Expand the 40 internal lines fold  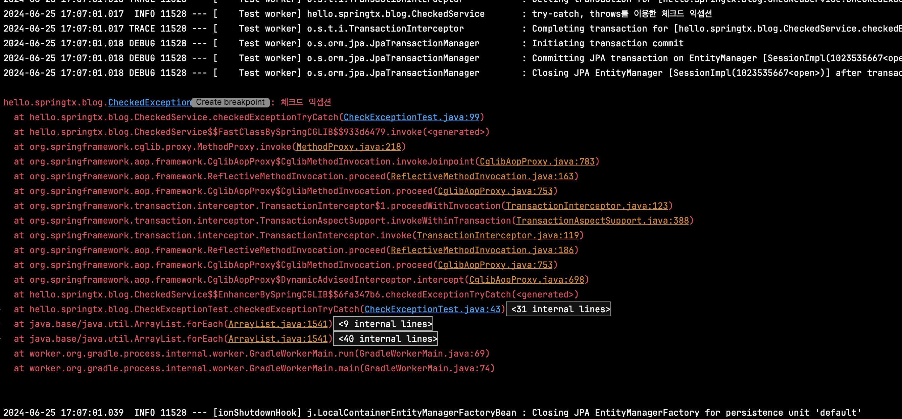385,339
